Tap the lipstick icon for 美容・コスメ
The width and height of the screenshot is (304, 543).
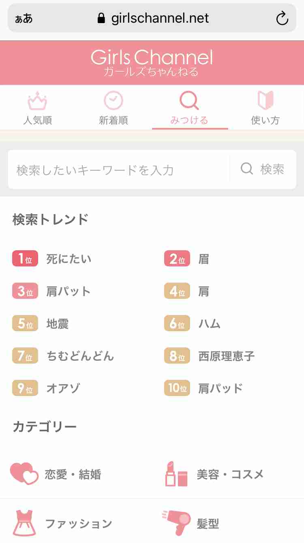click(176, 474)
